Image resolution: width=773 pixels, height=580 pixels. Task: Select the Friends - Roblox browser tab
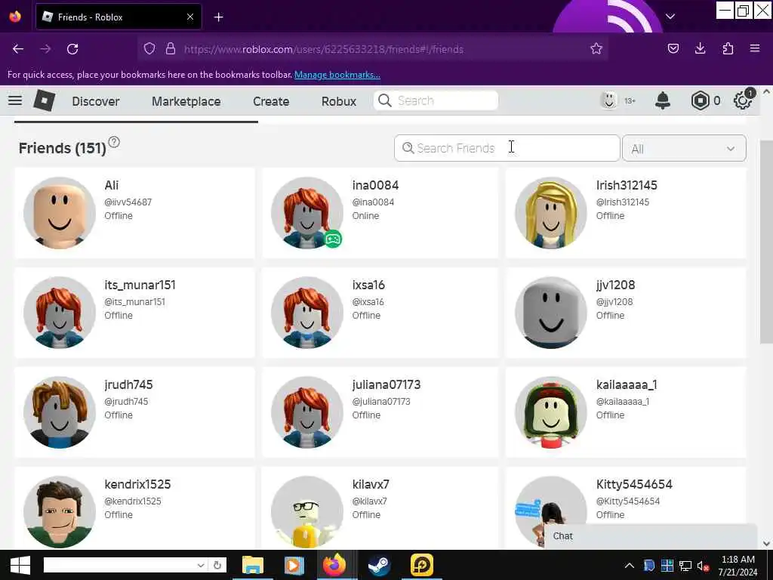pos(119,17)
